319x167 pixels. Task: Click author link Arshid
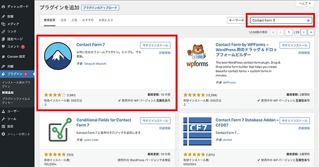point(227,140)
